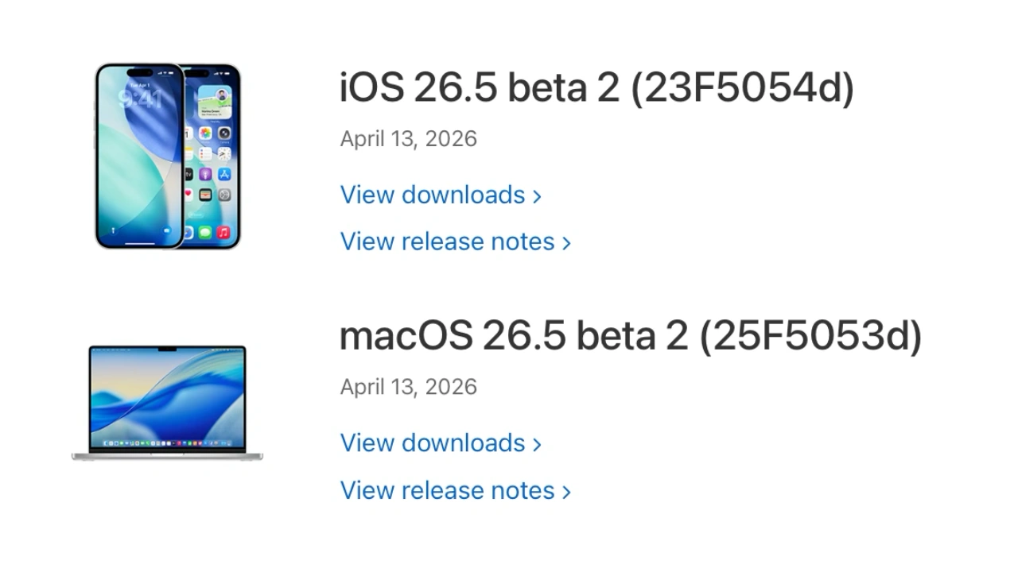Open Safari from the iPhone dock
The image size is (1018, 572).
coord(188,232)
